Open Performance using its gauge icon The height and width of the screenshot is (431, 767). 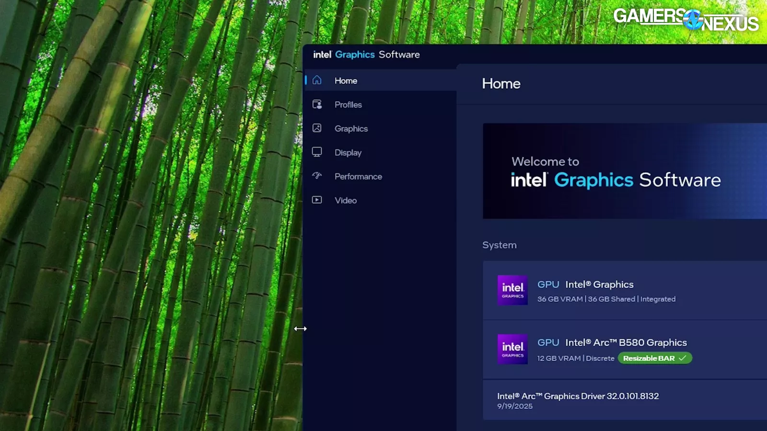317,176
